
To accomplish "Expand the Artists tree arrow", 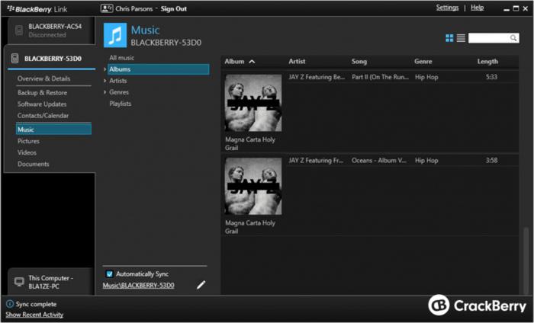I will click(x=105, y=81).
